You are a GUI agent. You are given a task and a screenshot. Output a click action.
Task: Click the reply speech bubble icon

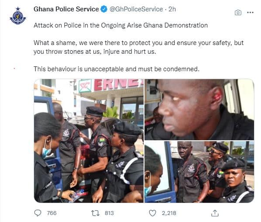tap(38, 213)
